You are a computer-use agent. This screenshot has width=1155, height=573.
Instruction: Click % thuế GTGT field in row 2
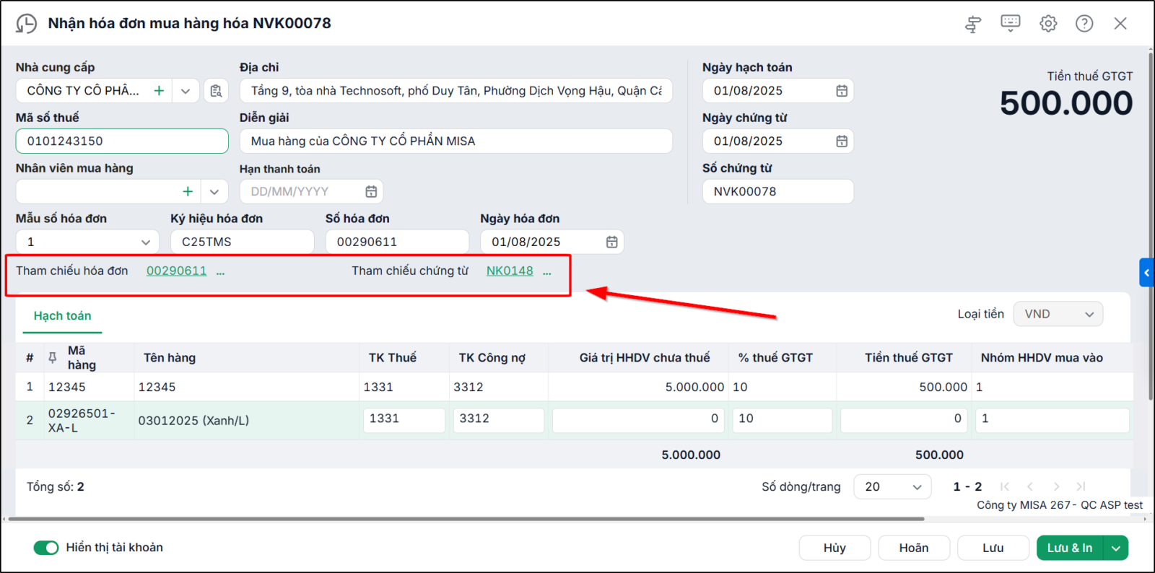(782, 420)
